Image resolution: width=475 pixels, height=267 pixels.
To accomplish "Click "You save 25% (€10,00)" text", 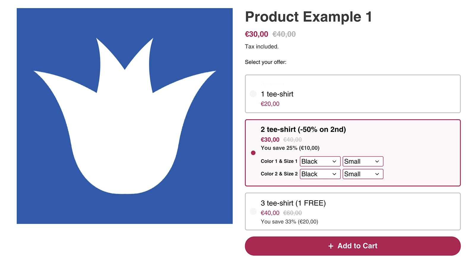I will pos(290,148).
